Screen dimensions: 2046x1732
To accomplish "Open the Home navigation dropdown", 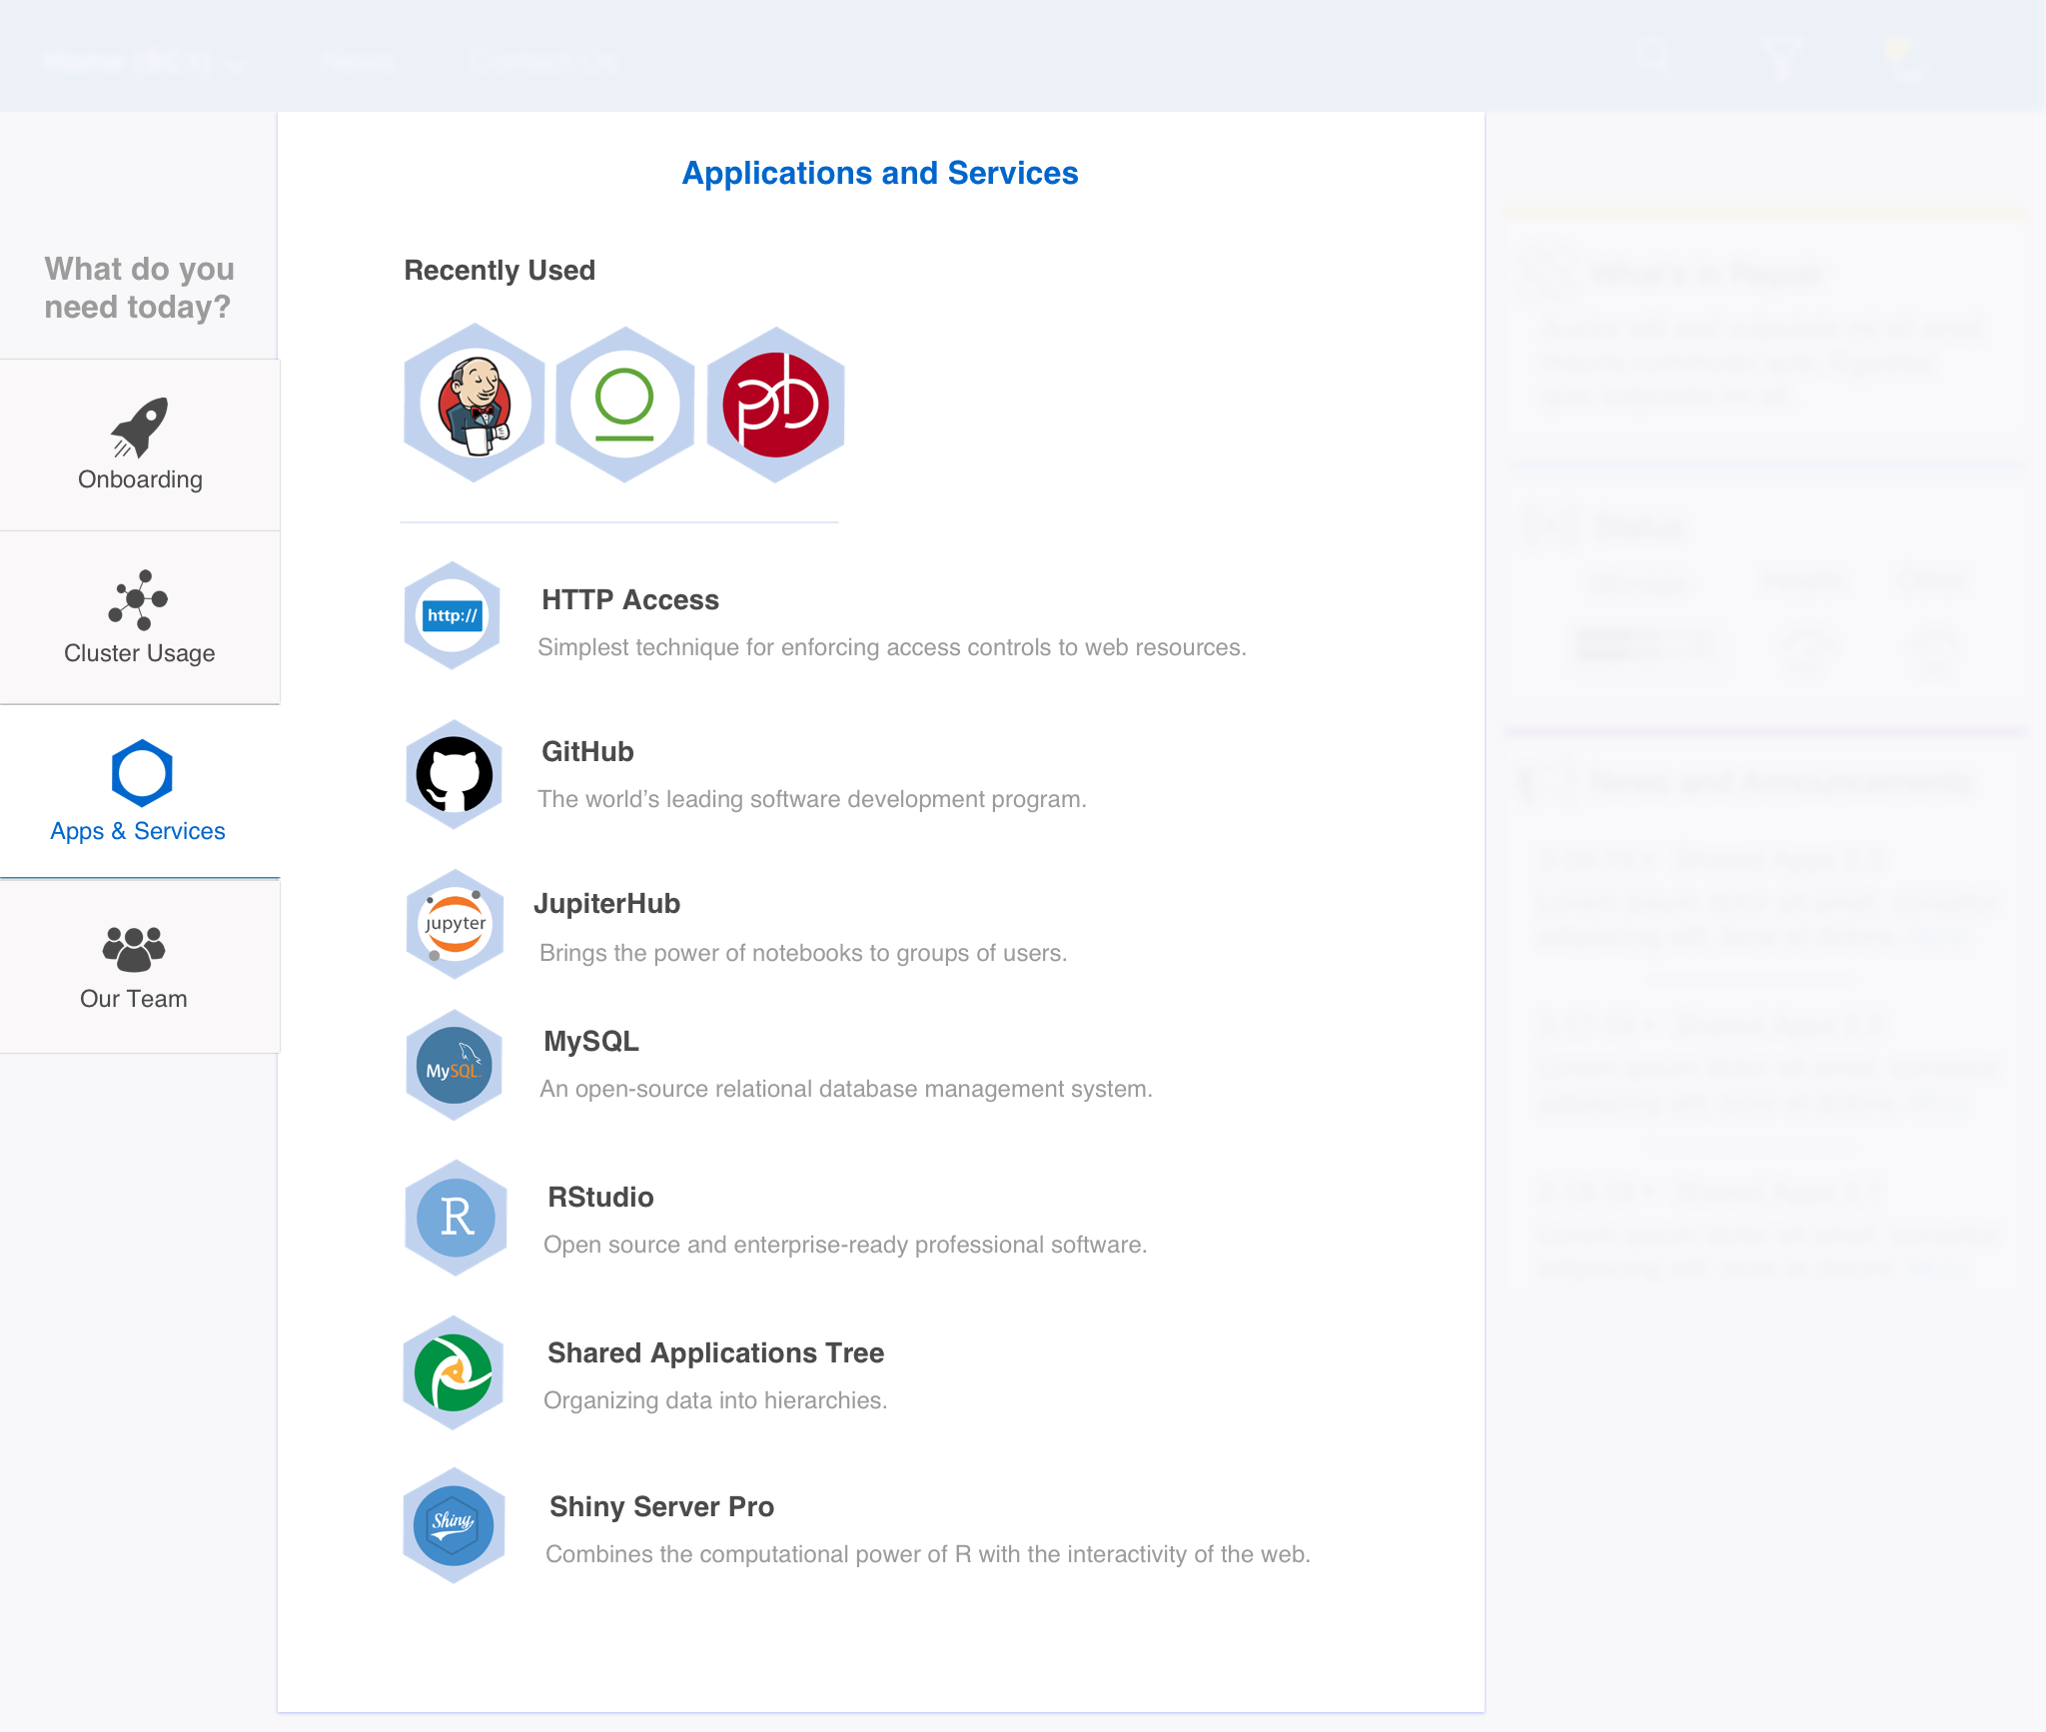I will click(x=140, y=60).
